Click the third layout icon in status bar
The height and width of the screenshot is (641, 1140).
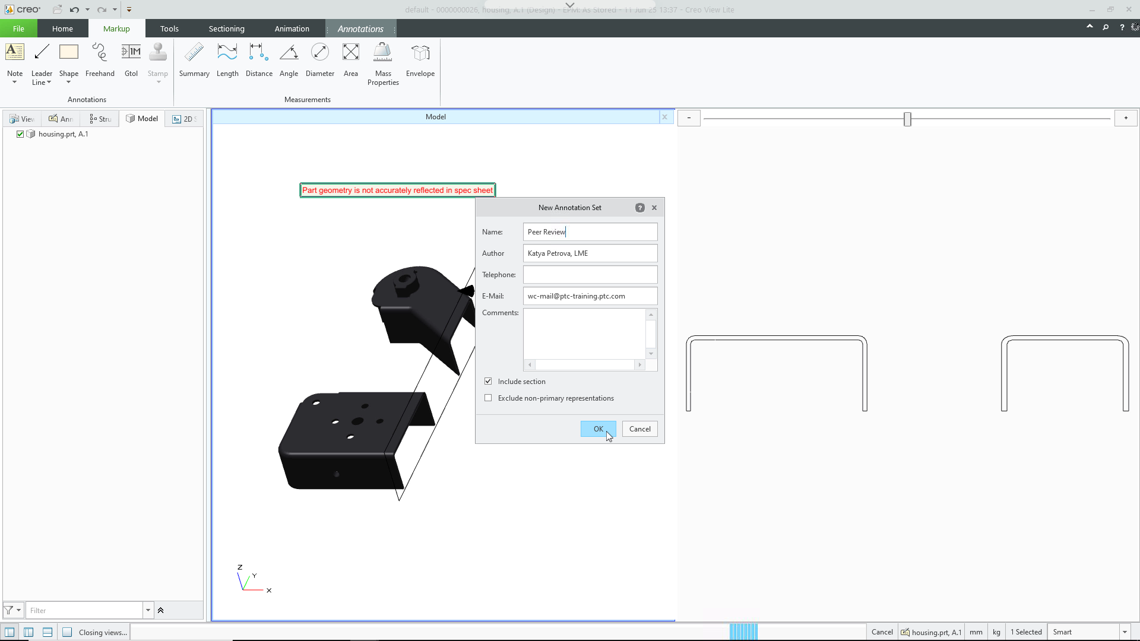tap(47, 632)
